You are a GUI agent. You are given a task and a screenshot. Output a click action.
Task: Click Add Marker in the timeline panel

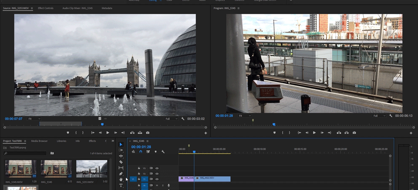click(x=155, y=152)
